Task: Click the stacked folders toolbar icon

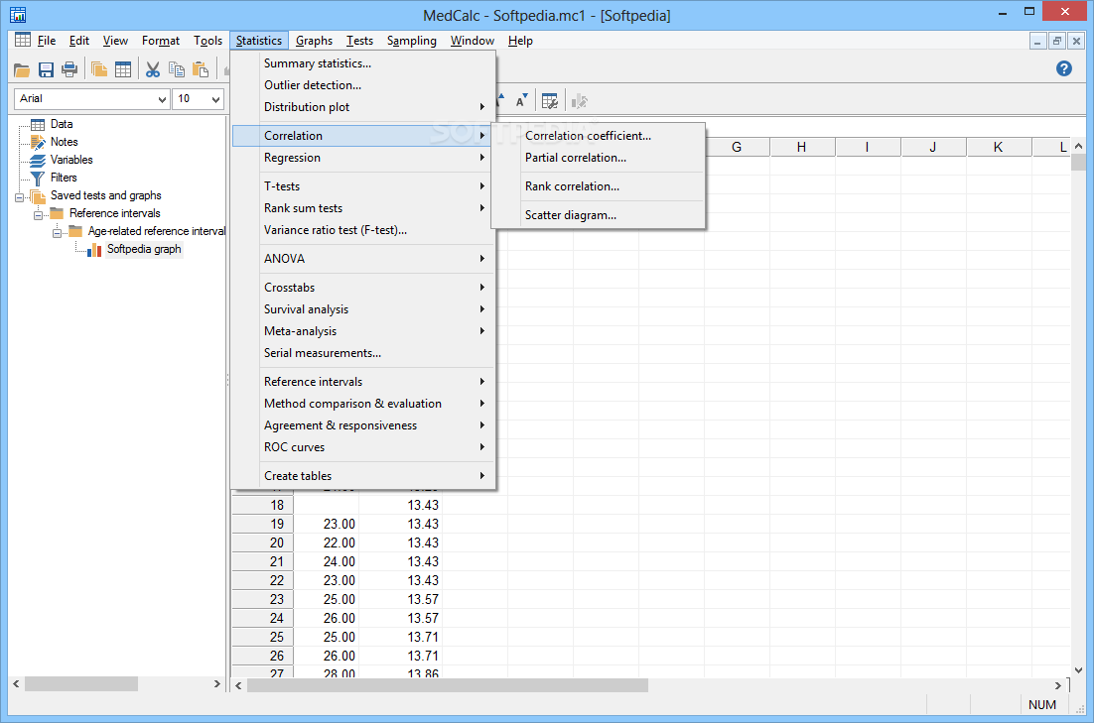Action: [x=99, y=69]
